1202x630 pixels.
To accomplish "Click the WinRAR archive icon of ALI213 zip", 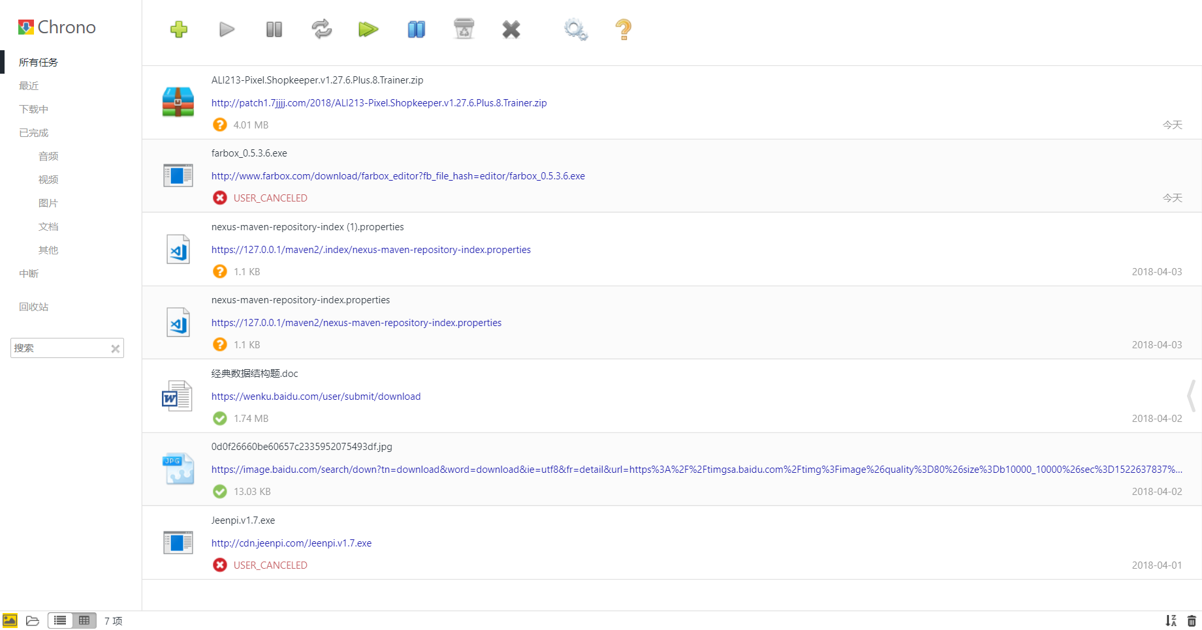I will point(178,102).
